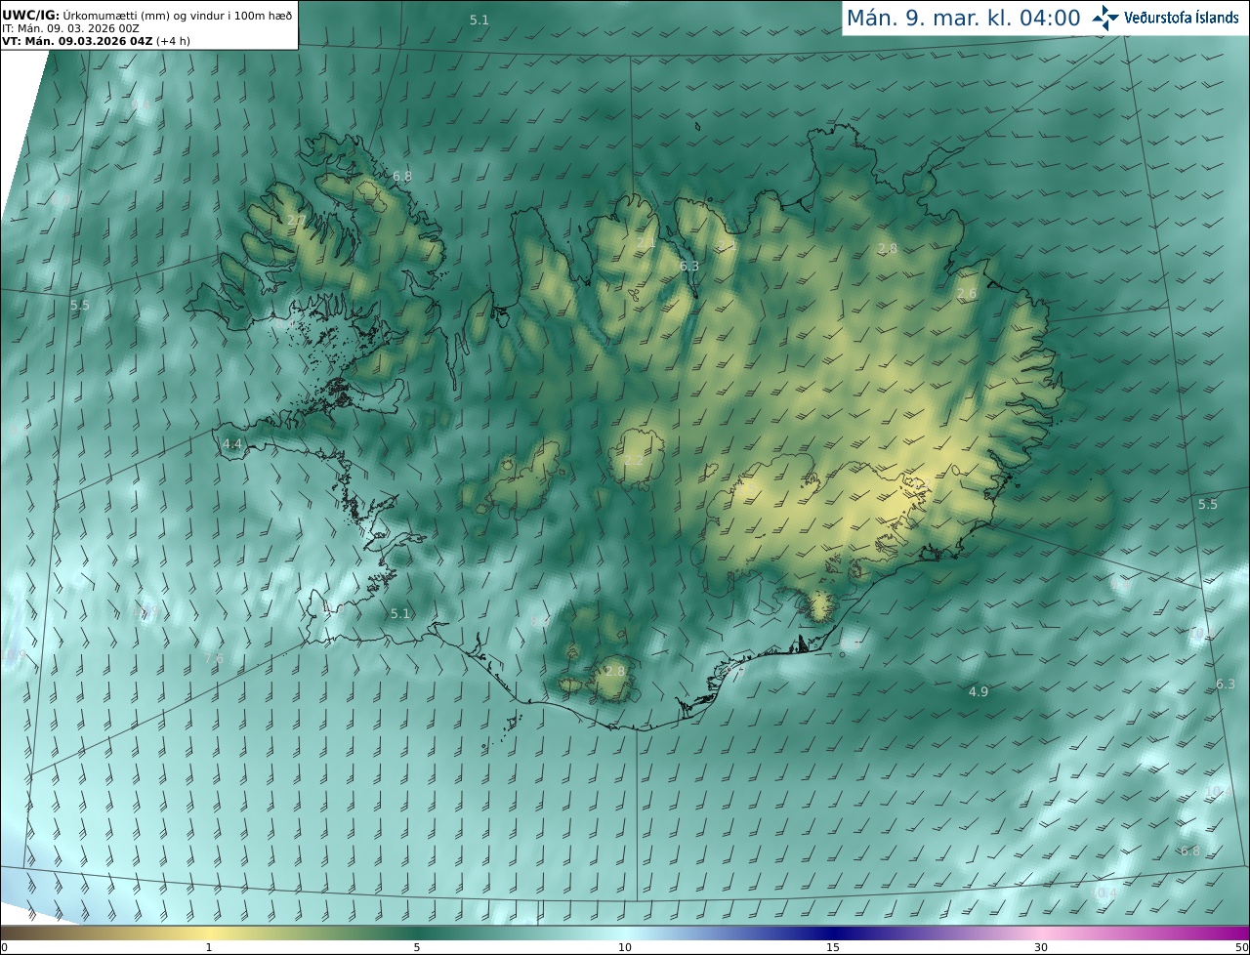Image resolution: width=1250 pixels, height=955 pixels.
Task: Click the 5 label on the color scale
Action: click(x=417, y=947)
